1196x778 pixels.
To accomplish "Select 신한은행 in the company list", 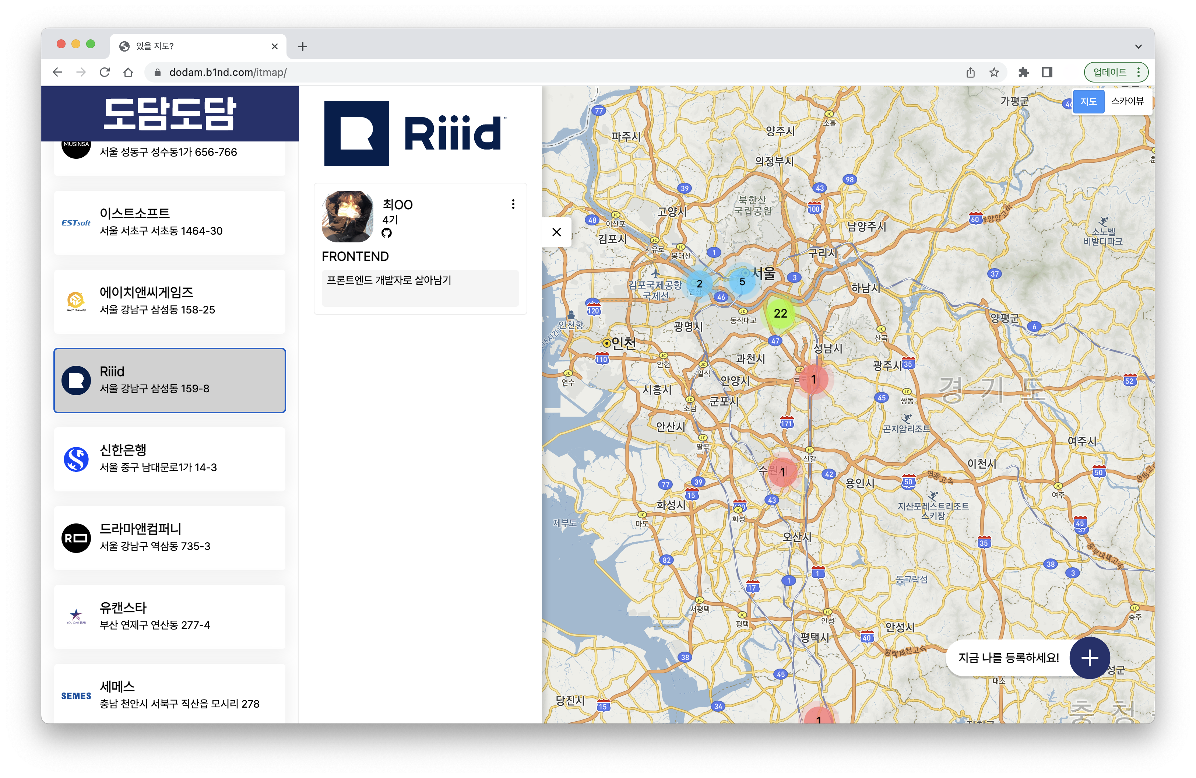I will pos(169,459).
